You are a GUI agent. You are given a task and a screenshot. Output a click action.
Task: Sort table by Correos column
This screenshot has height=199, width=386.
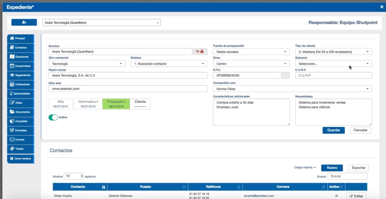pos(285,187)
